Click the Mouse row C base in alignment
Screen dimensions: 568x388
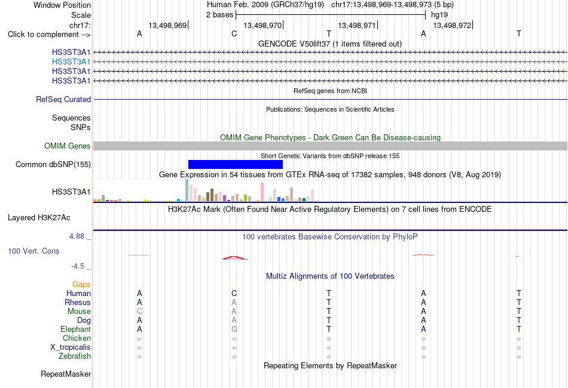[x=139, y=312]
